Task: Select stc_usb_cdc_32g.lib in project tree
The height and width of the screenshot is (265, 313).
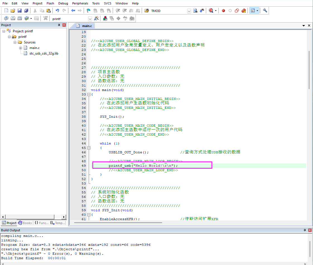Action: (x=44, y=53)
